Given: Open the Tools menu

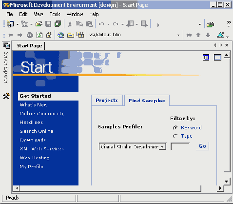Looking at the screenshot, I should [55, 14].
